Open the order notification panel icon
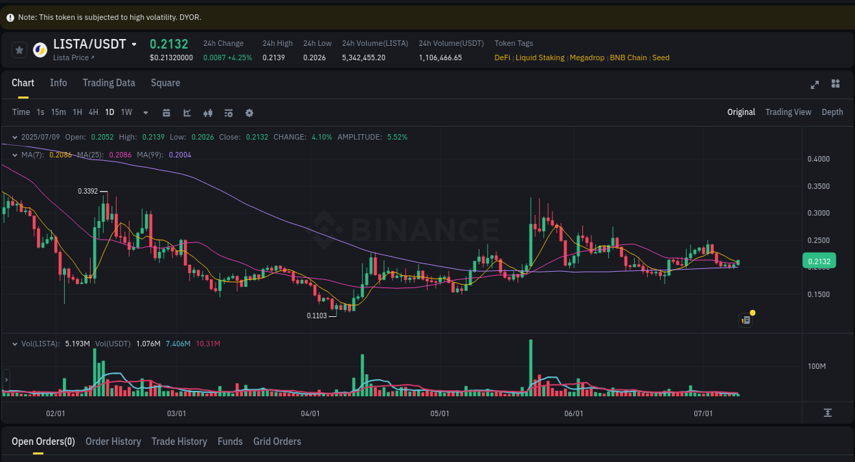 [x=746, y=320]
